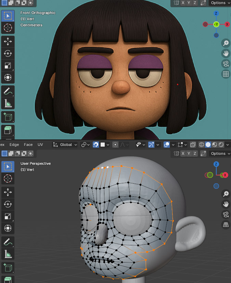Pick the Measure tool in bottom viewport
Viewport: 231px width, 283px height.
(x=8, y=254)
